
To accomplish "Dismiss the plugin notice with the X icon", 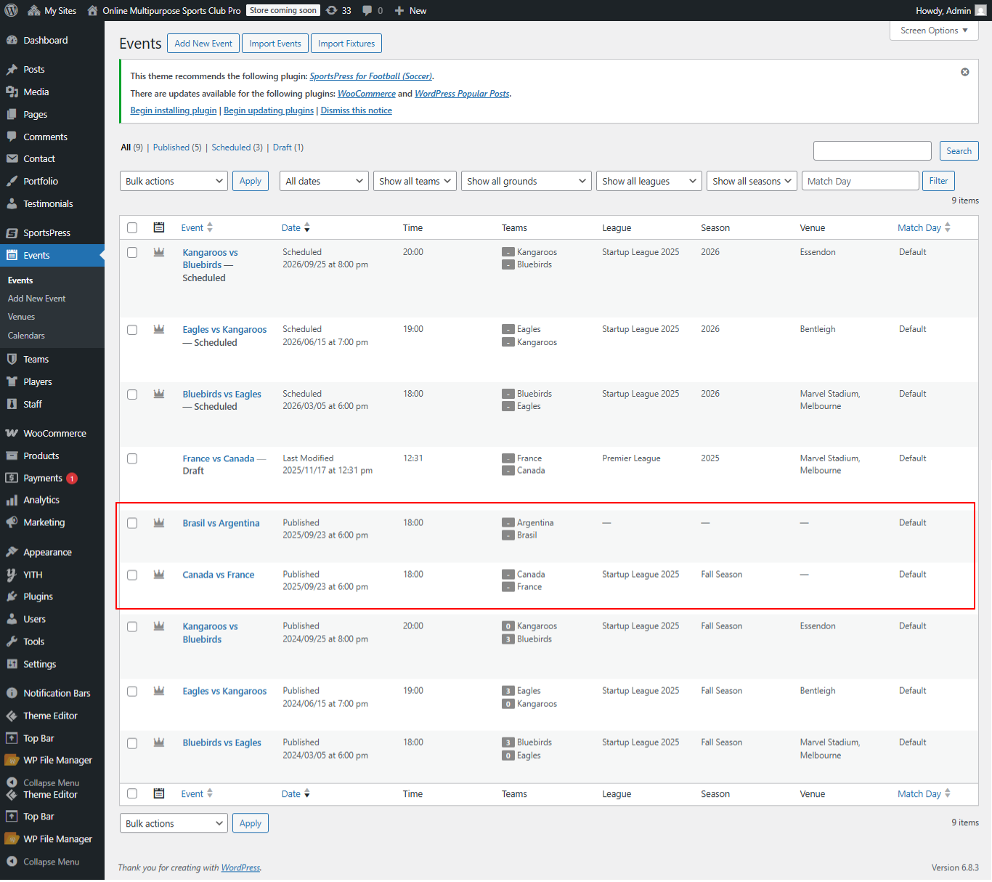I will click(x=964, y=72).
